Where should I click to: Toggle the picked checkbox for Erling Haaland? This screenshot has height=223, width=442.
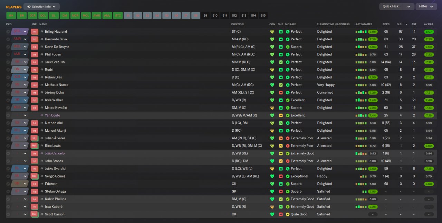pyautogui.click(x=8, y=32)
